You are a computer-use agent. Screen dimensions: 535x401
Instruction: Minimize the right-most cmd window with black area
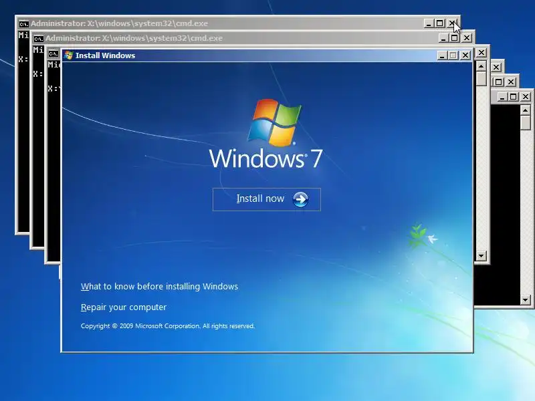pyautogui.click(x=502, y=97)
